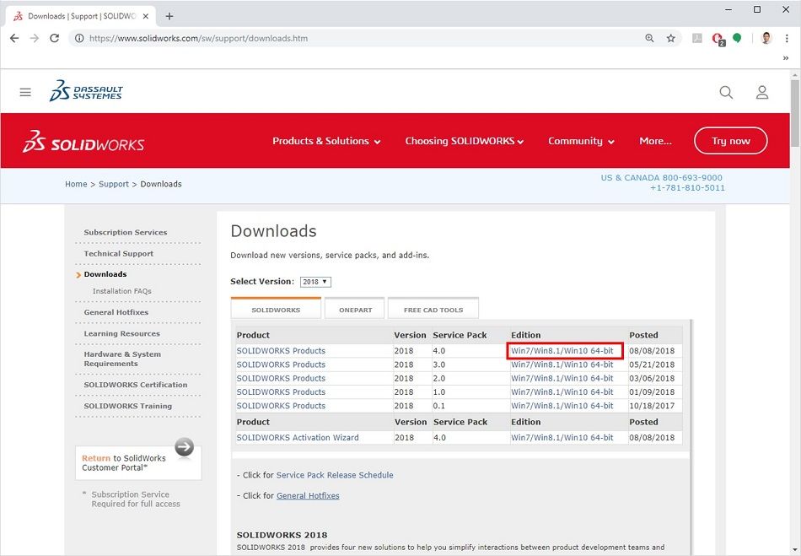Image resolution: width=801 pixels, height=556 pixels.
Task: Expand the Products & Solutions menu
Action: (326, 141)
